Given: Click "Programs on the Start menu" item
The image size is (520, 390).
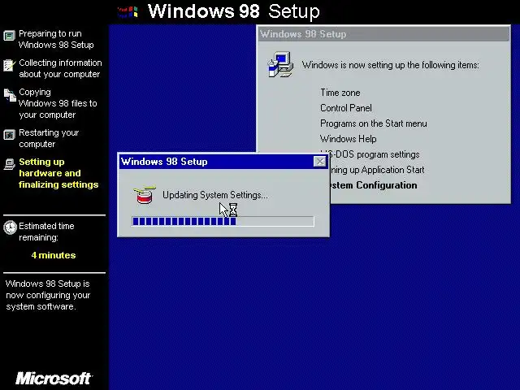Looking at the screenshot, I should [x=374, y=123].
